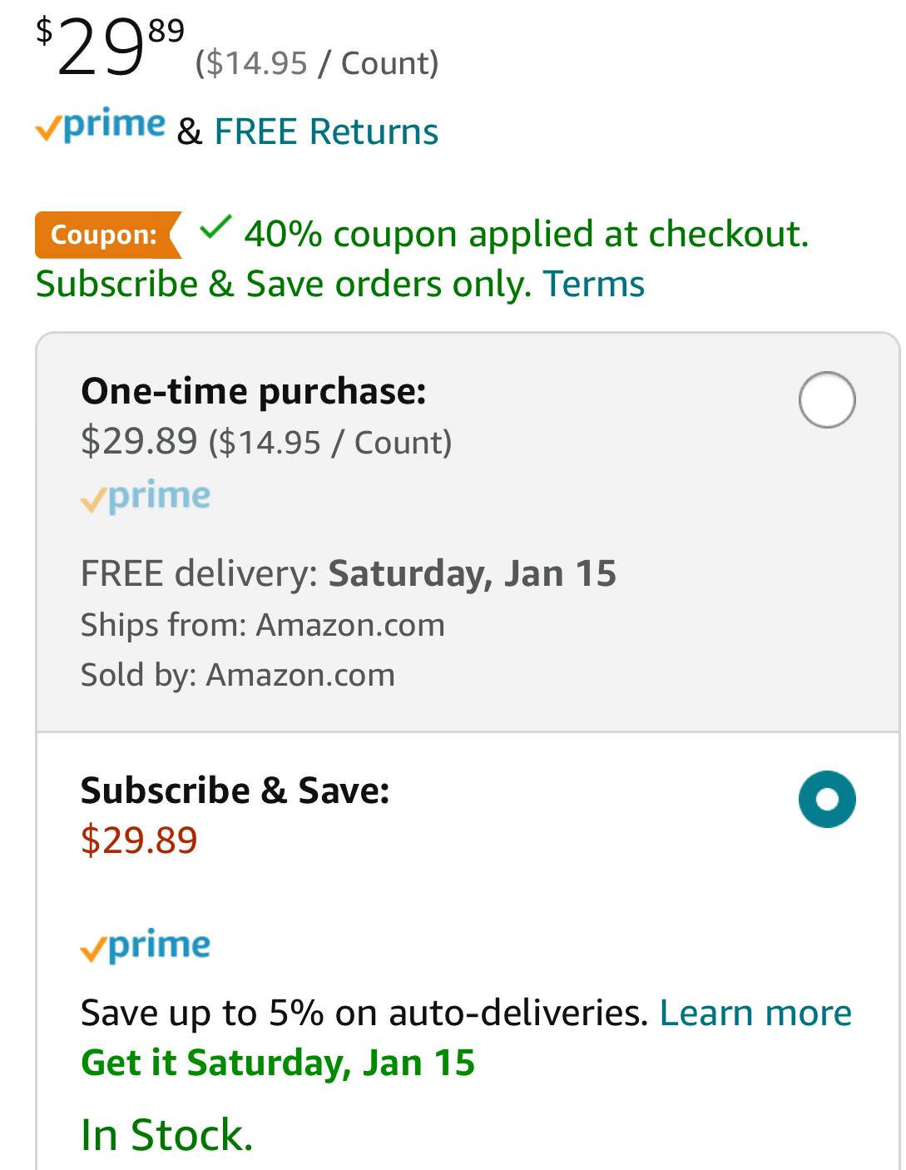Screen dimensions: 906x1170
Task: Select the Subscribe & Save radio button
Action: [826, 800]
